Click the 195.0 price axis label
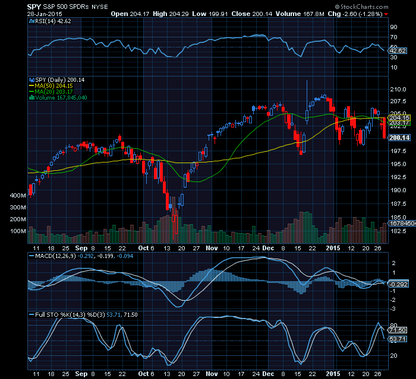 pyautogui.click(x=398, y=164)
